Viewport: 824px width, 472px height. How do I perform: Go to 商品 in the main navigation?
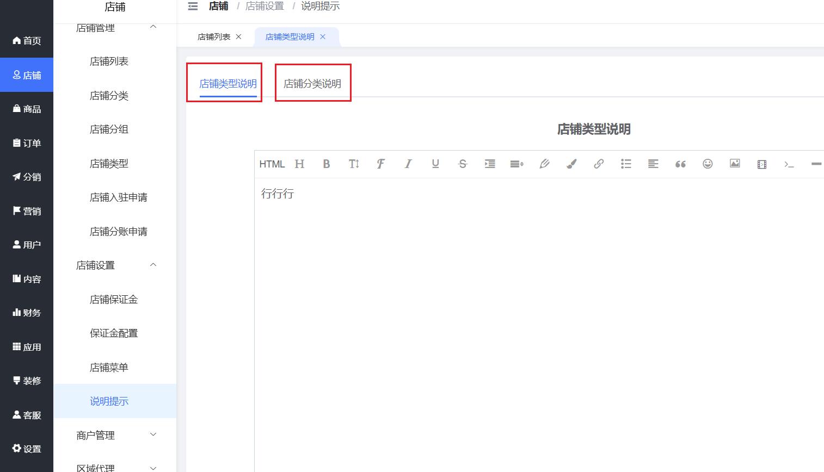pyautogui.click(x=27, y=109)
